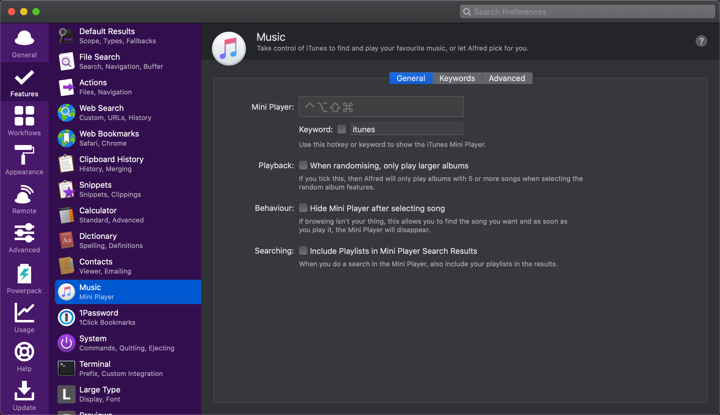
Task: Select the Web Search globe icon
Action: pyautogui.click(x=67, y=113)
